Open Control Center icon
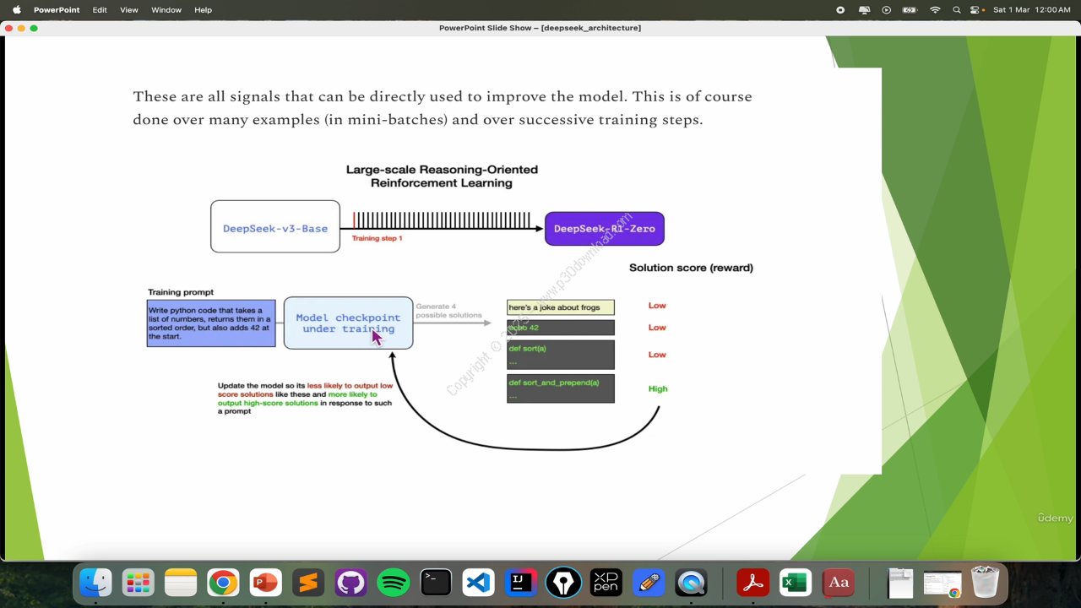 (977, 10)
